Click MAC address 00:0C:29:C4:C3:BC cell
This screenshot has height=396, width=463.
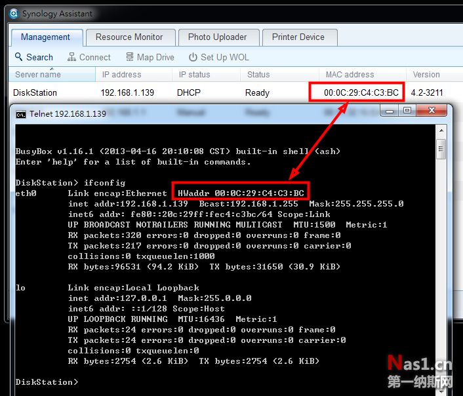click(x=361, y=92)
